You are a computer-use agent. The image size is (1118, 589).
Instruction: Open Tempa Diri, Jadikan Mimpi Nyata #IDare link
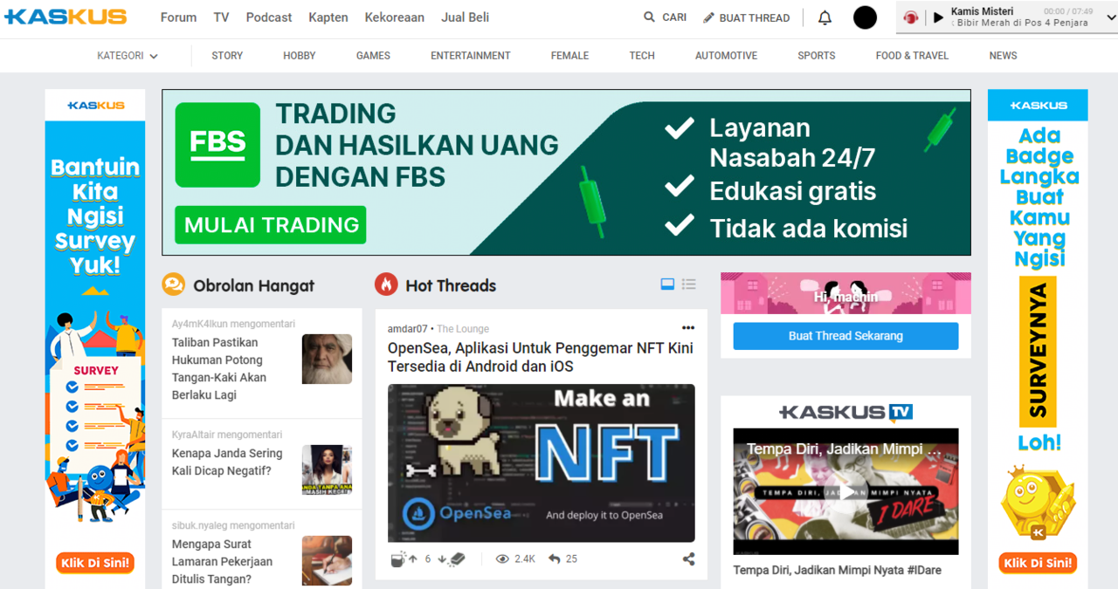(837, 571)
